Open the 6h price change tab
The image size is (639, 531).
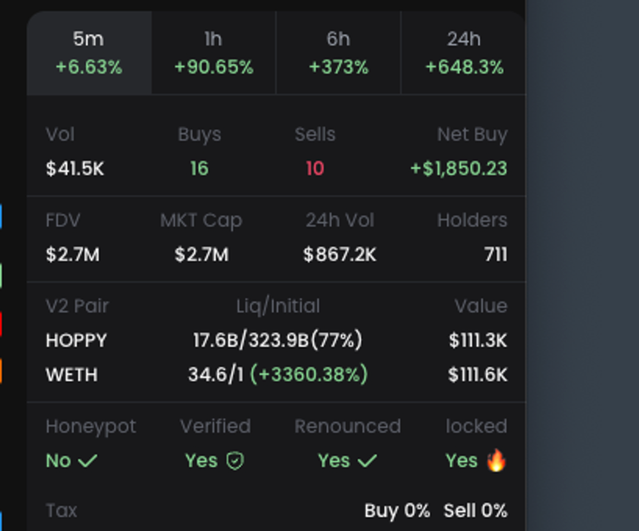339,53
